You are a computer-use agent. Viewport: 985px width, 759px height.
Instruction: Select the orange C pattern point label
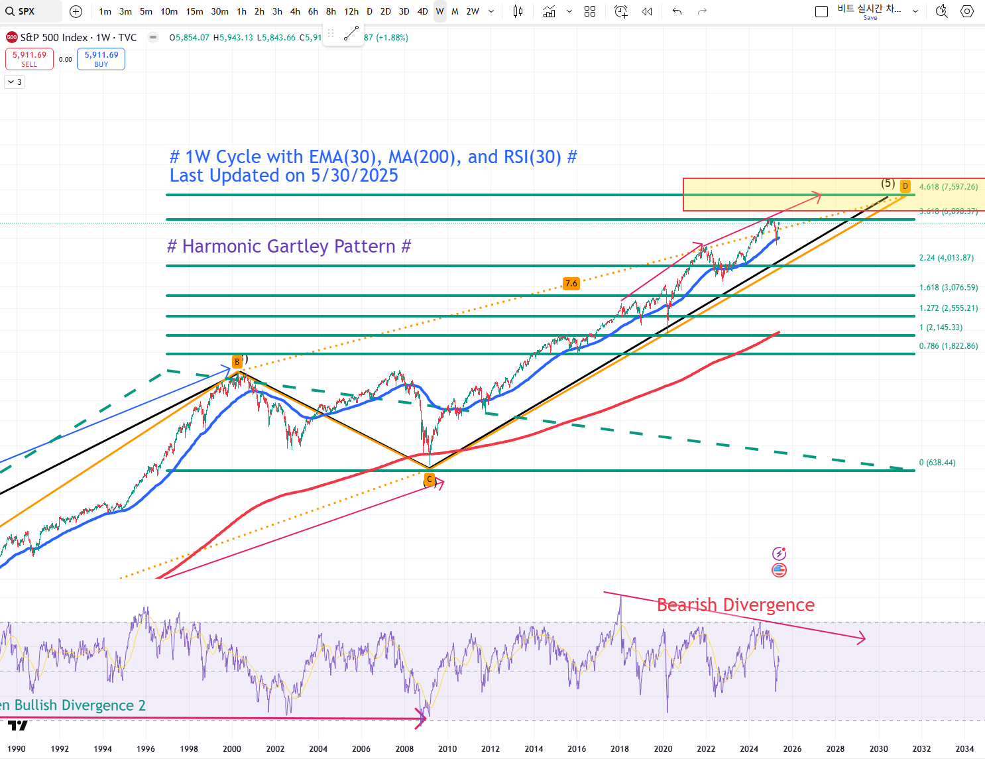(430, 479)
